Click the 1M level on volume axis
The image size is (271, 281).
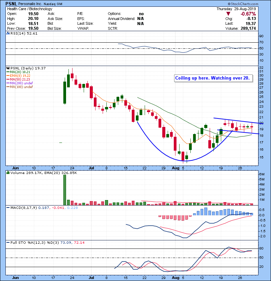[x=262, y=200]
